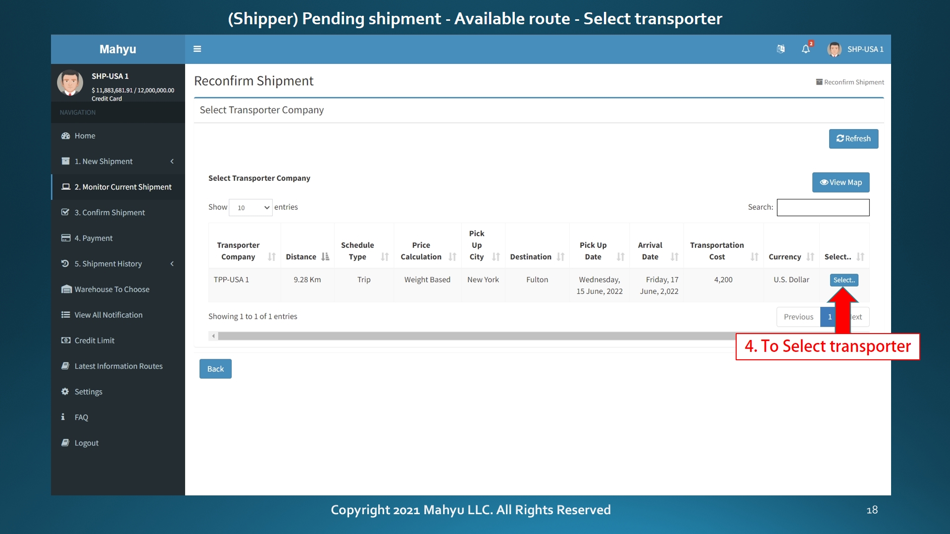Image resolution: width=950 pixels, height=534 pixels.
Task: Open 2. Monitor Current Shipment menu
Action: tap(118, 187)
